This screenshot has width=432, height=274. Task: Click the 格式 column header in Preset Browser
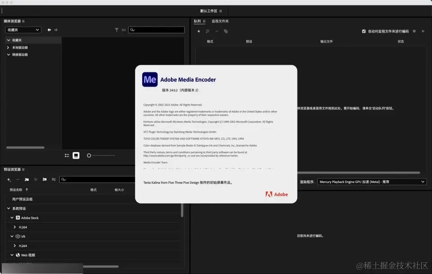point(94,190)
